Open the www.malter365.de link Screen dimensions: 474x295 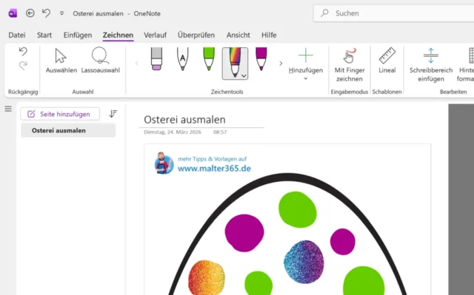click(214, 169)
